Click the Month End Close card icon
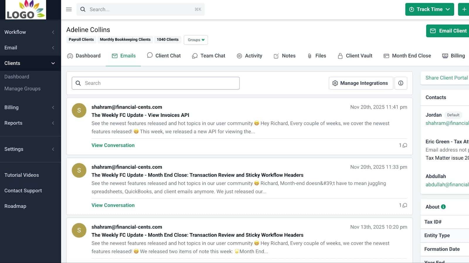The width and height of the screenshot is (469, 263). [386, 56]
